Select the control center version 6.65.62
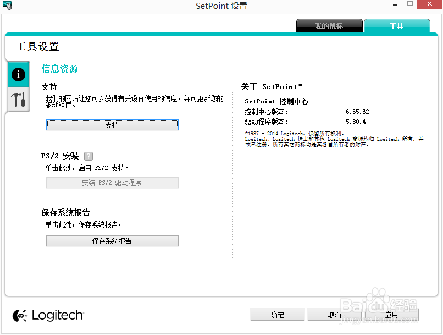The height and width of the screenshot is (335, 443). (x=357, y=112)
